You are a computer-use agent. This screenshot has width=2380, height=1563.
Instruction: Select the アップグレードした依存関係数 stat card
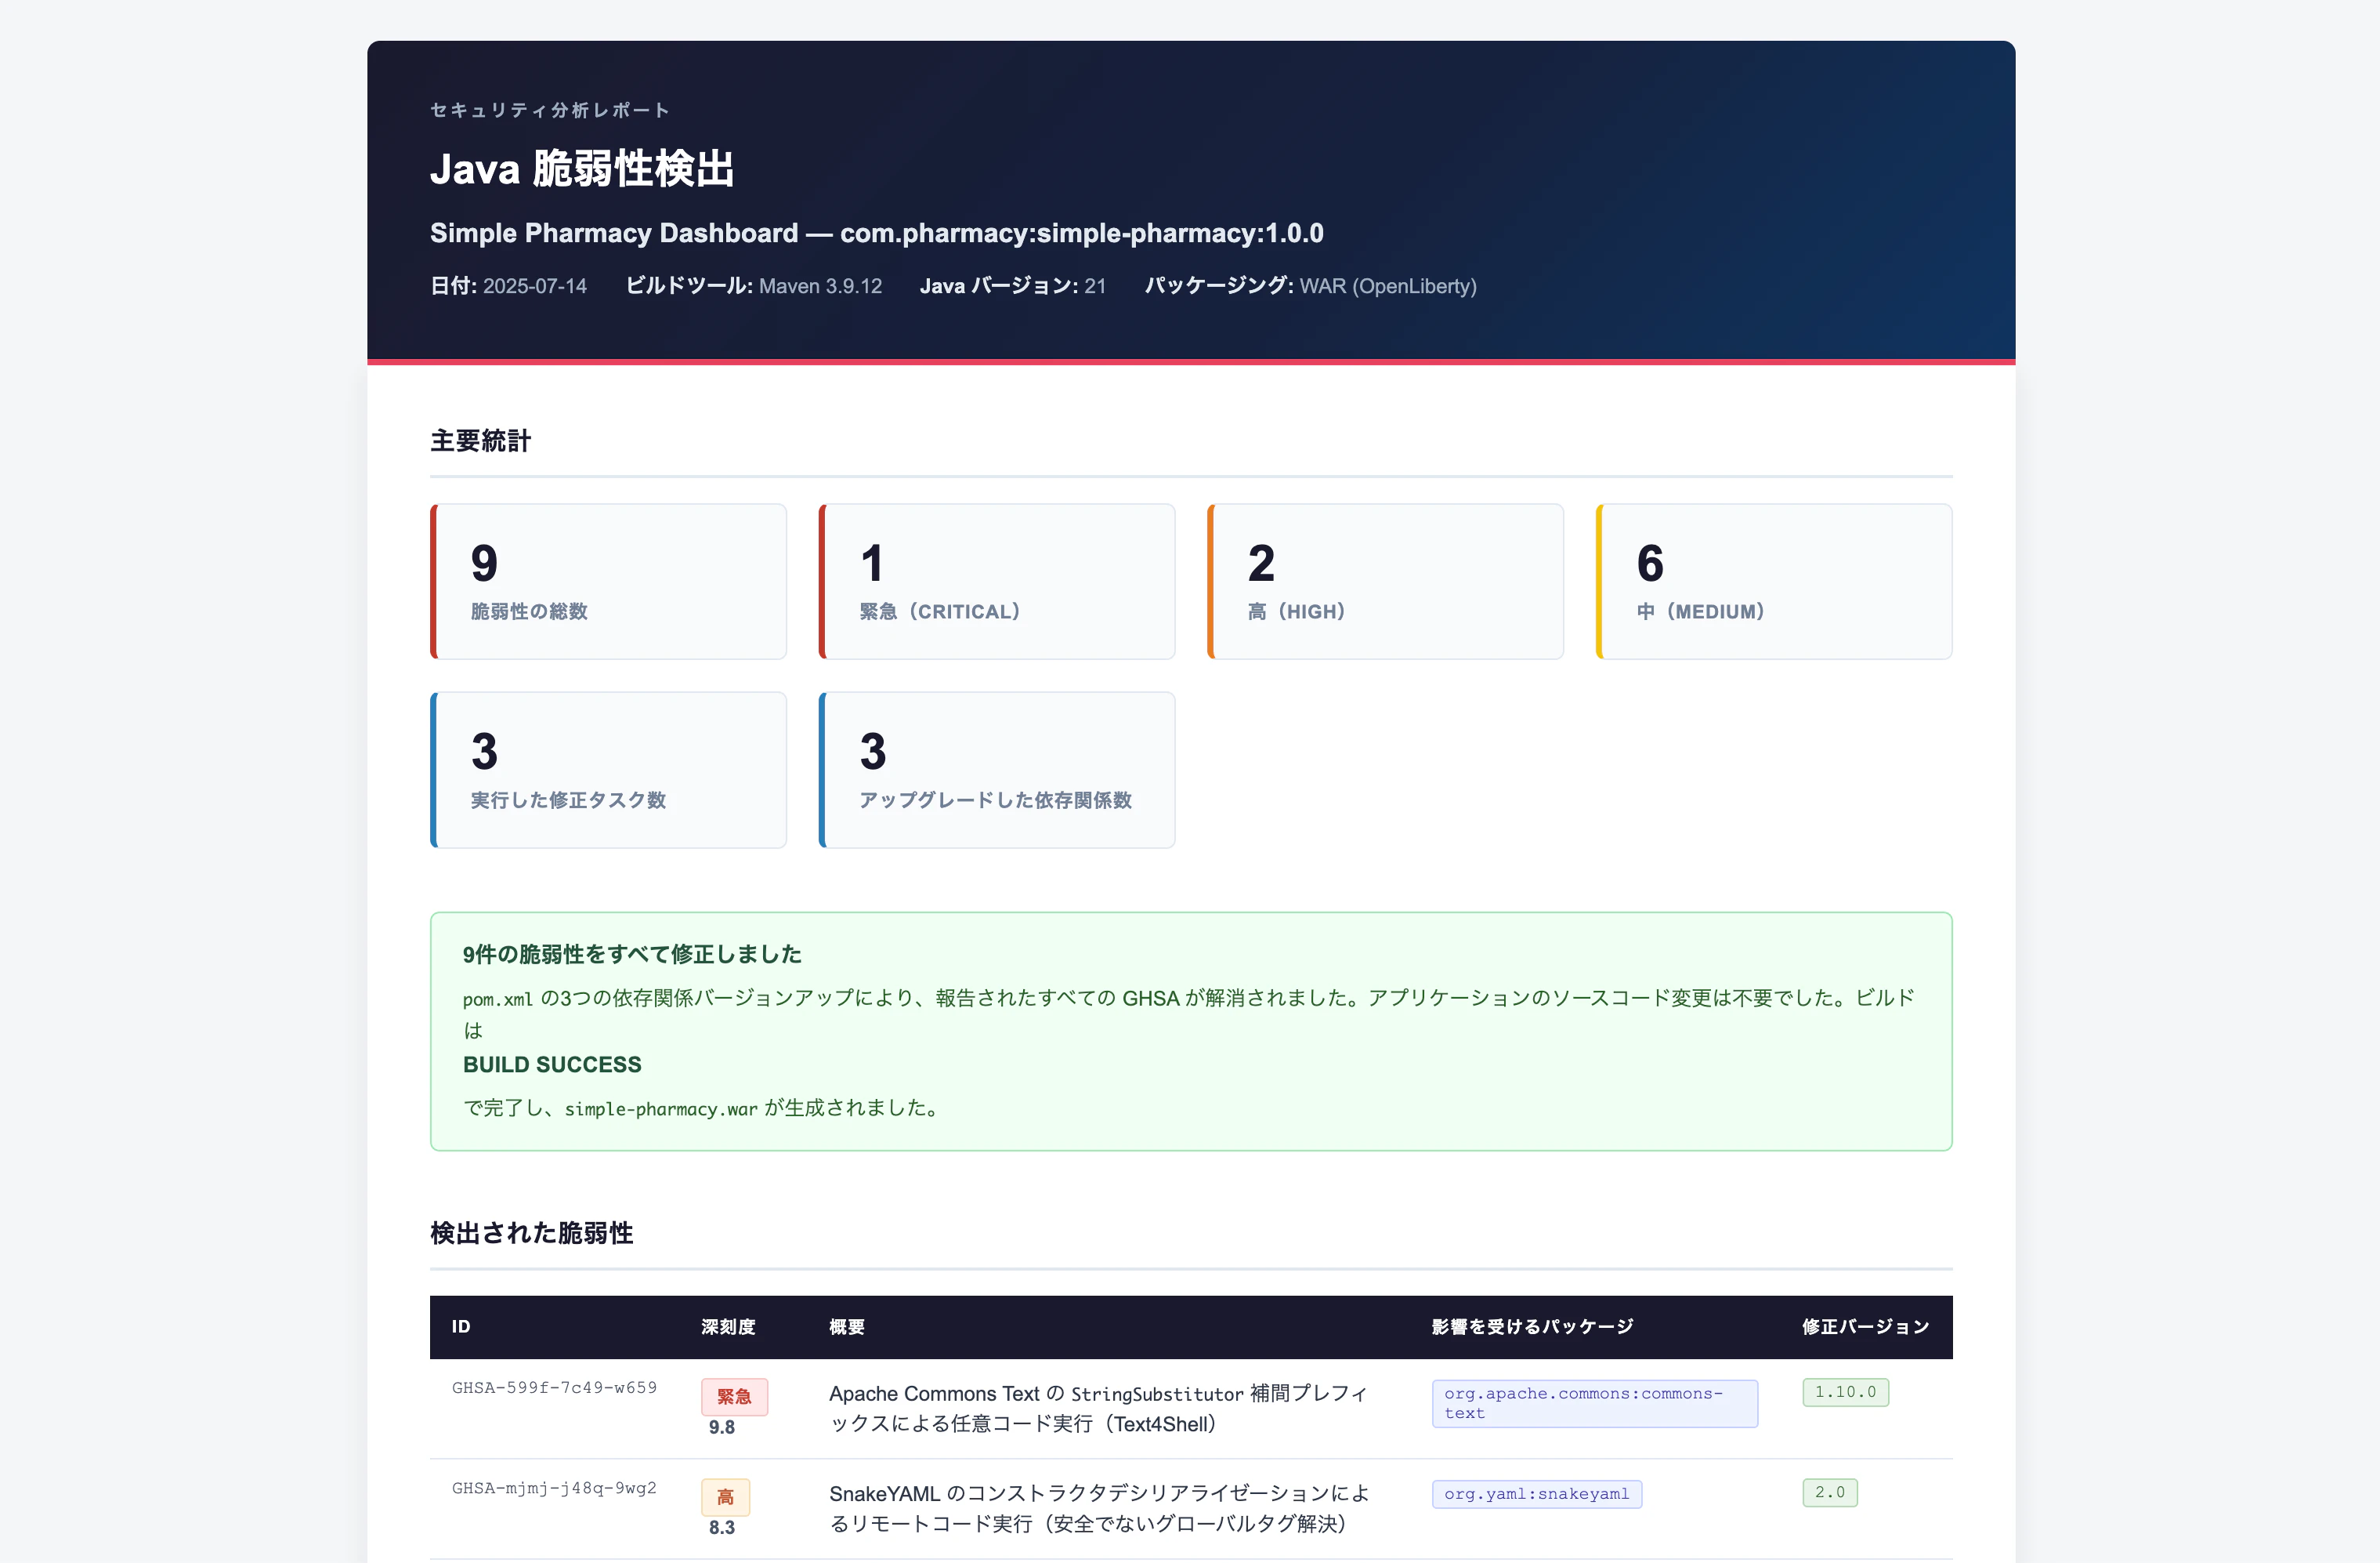(997, 771)
